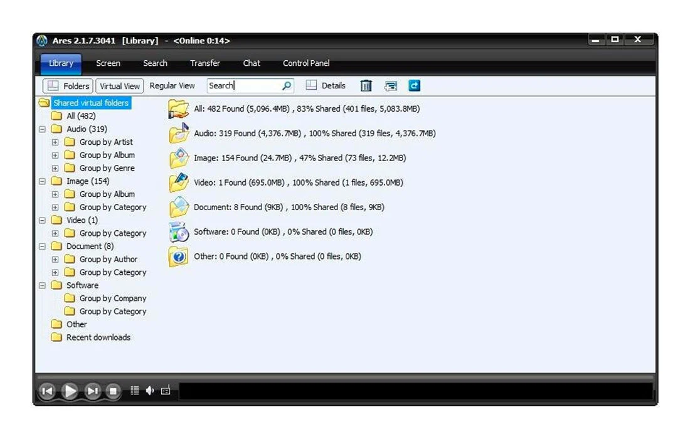Click the Software disc icon in list
This screenshot has height=439, width=690.
point(179,232)
